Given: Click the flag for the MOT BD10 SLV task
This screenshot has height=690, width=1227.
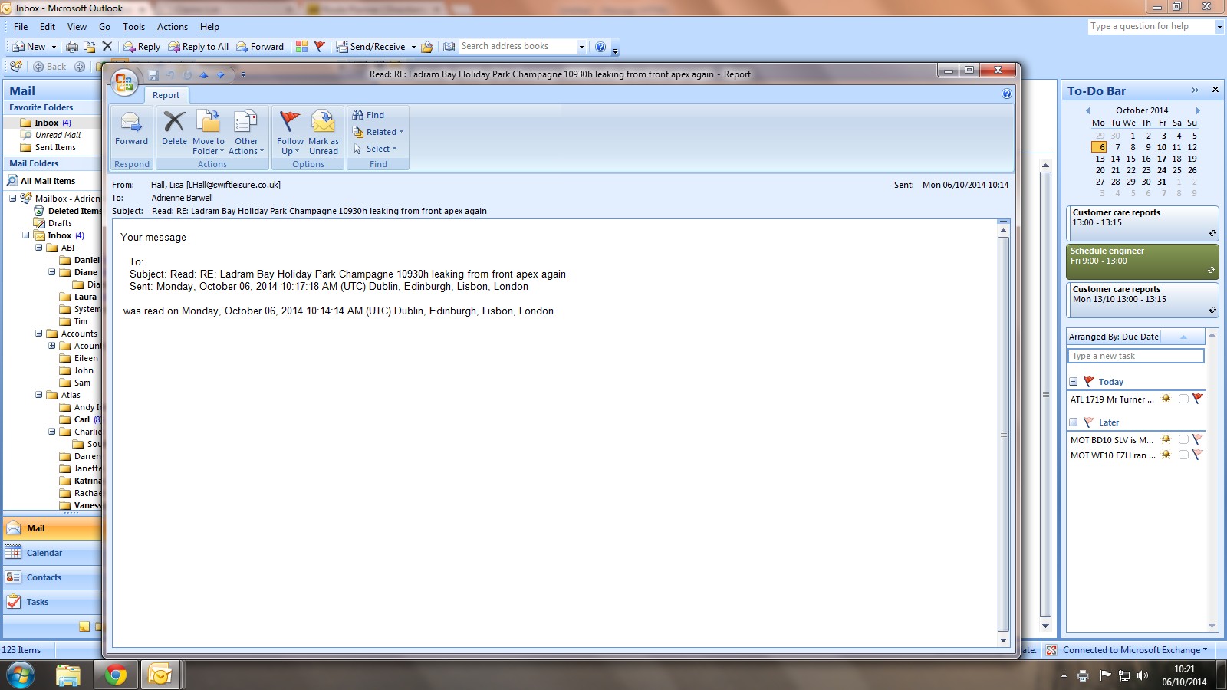Looking at the screenshot, I should 1198,439.
